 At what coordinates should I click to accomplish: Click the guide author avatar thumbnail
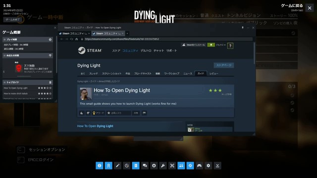86,93
